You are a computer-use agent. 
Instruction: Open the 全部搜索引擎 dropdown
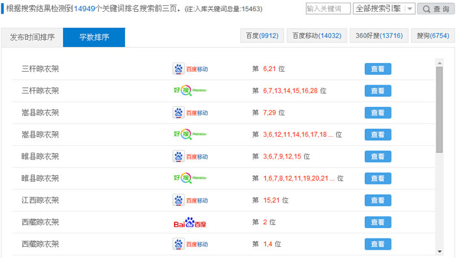click(384, 8)
